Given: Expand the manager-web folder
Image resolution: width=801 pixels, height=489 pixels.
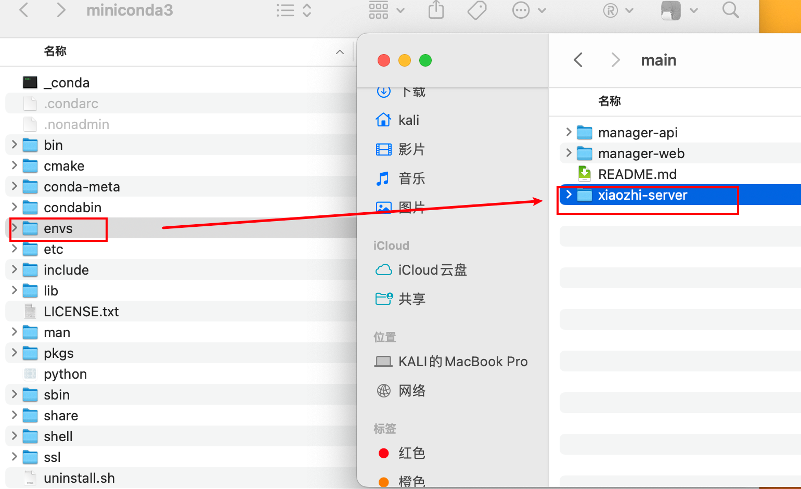Looking at the screenshot, I should [x=569, y=153].
